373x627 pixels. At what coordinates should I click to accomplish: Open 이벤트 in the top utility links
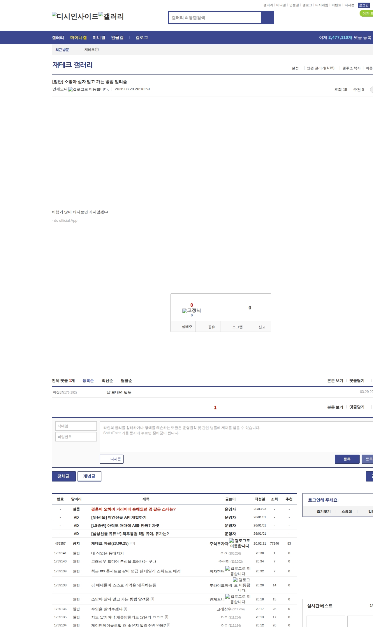coord(336,5)
